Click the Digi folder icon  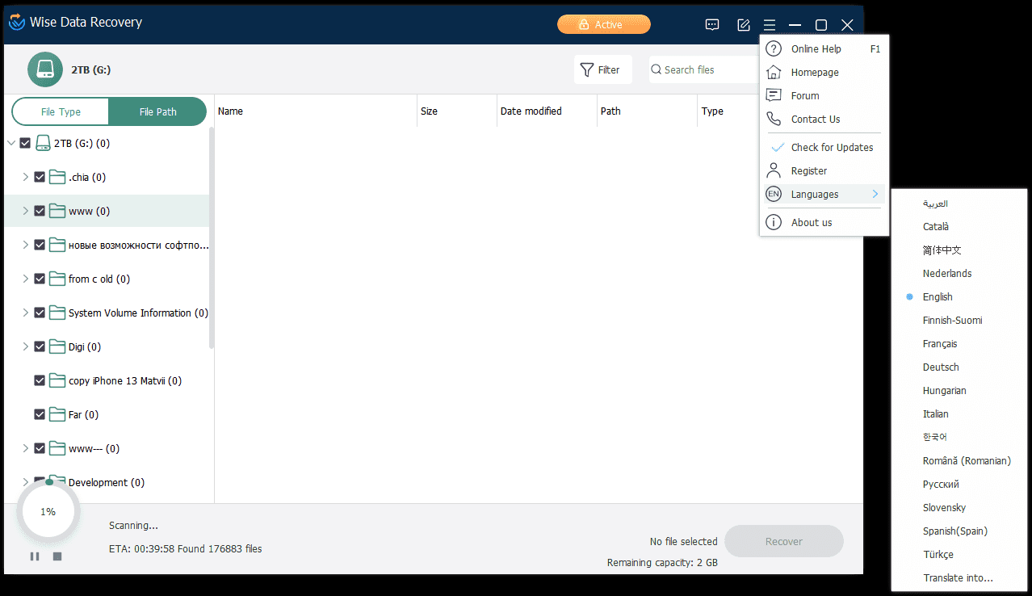pyautogui.click(x=57, y=346)
